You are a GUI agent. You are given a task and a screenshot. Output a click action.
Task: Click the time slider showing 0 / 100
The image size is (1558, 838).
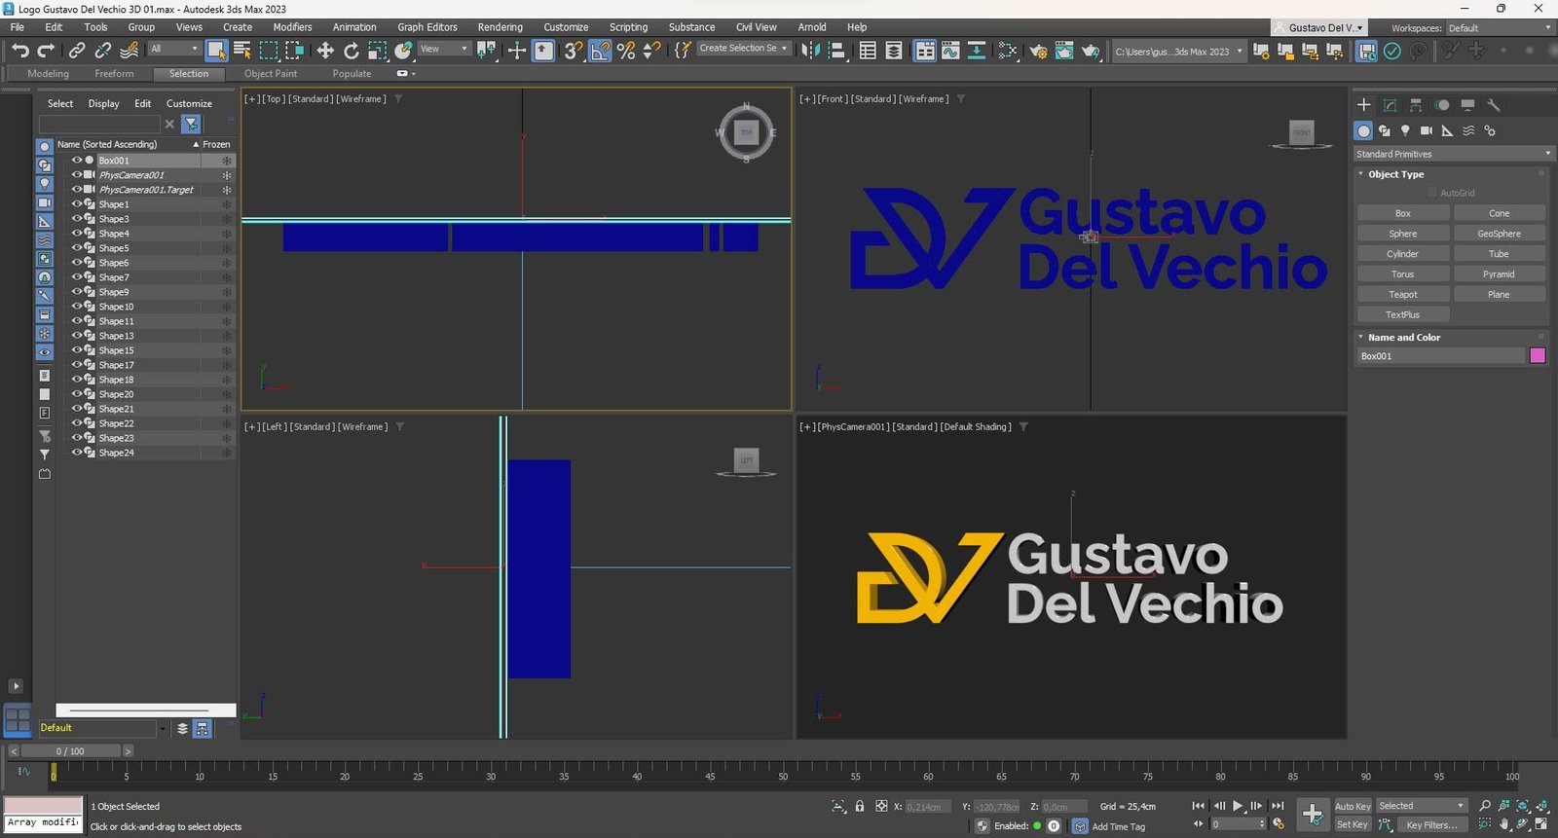click(70, 751)
